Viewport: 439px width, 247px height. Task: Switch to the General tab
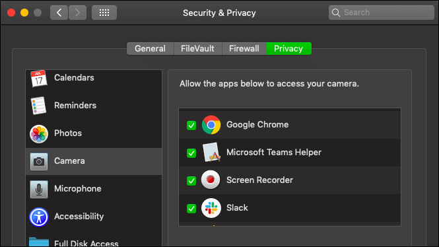pos(151,49)
